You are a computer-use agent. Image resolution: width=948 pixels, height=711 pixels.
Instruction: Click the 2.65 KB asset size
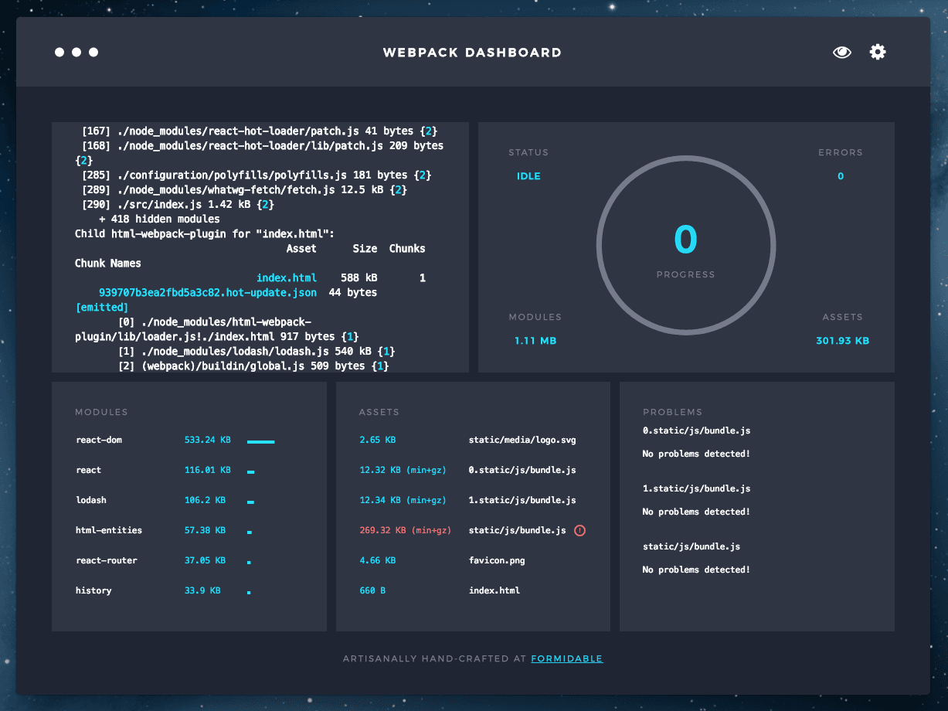coord(377,440)
